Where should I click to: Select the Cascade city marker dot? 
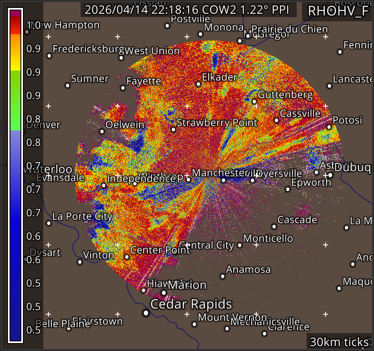[274, 226]
